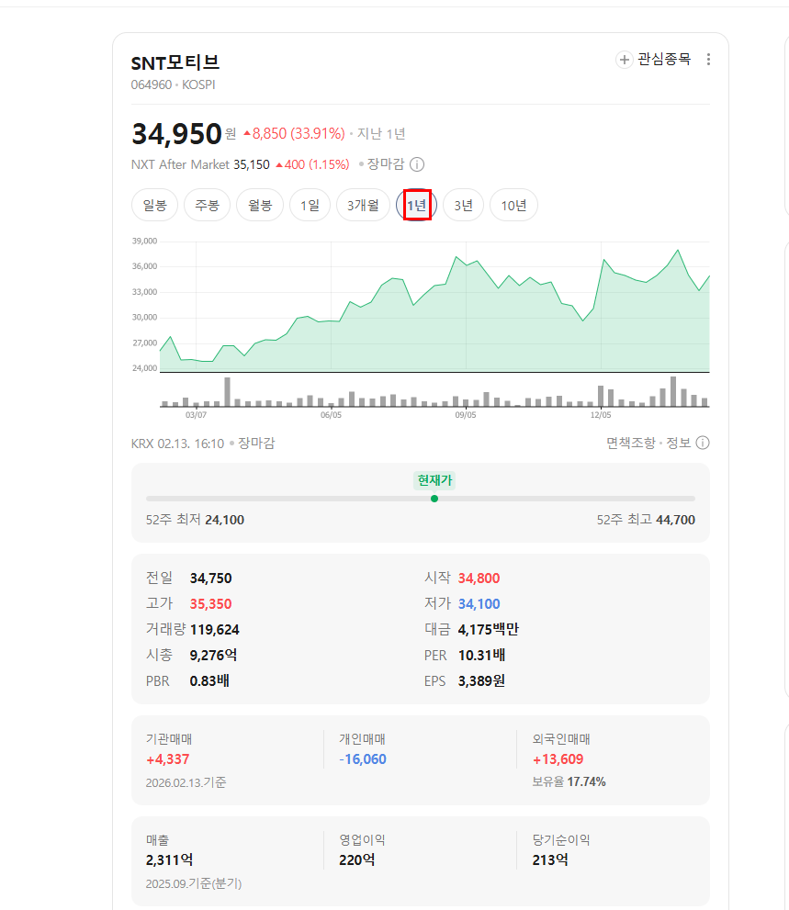789x910 pixels.
Task: Click the KRX 02.13. 16:10 timestamp
Action: (x=177, y=444)
